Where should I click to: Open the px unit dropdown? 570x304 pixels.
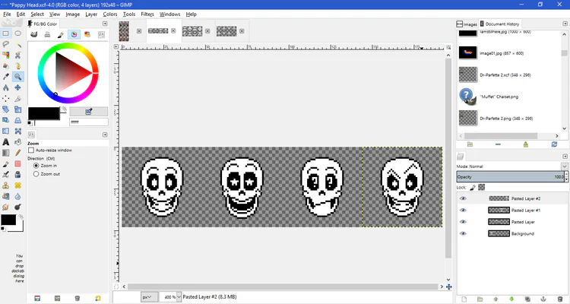pyautogui.click(x=150, y=296)
